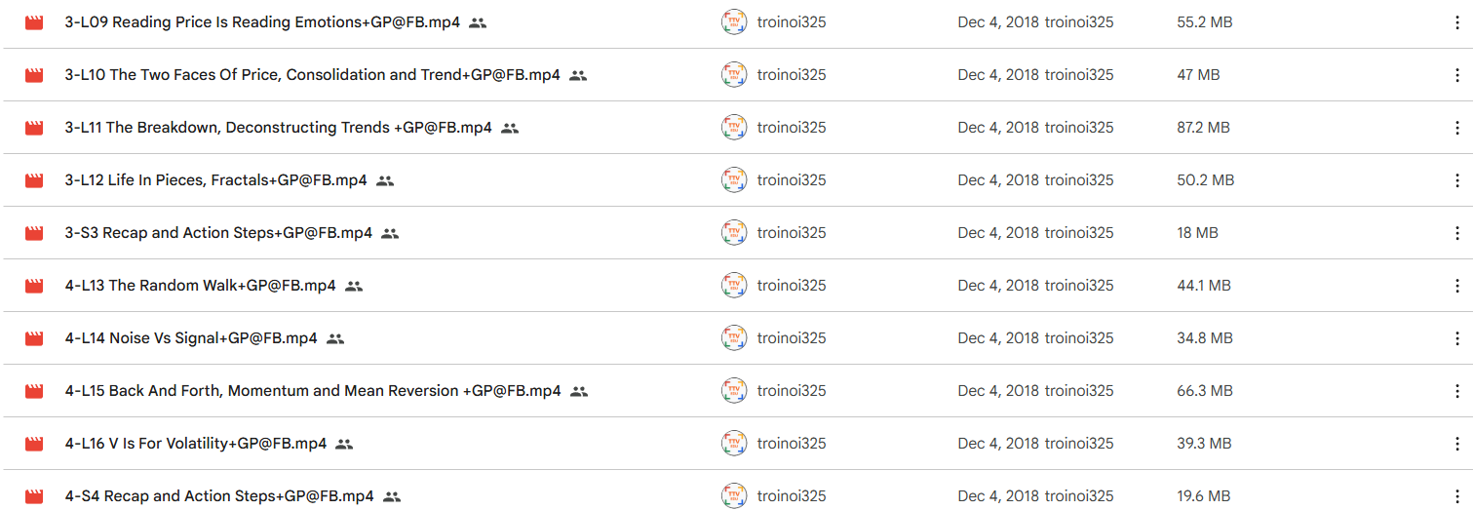Open 3-L12 Life In Pieces, Fractals video
1473x510 pixels.
click(x=216, y=180)
